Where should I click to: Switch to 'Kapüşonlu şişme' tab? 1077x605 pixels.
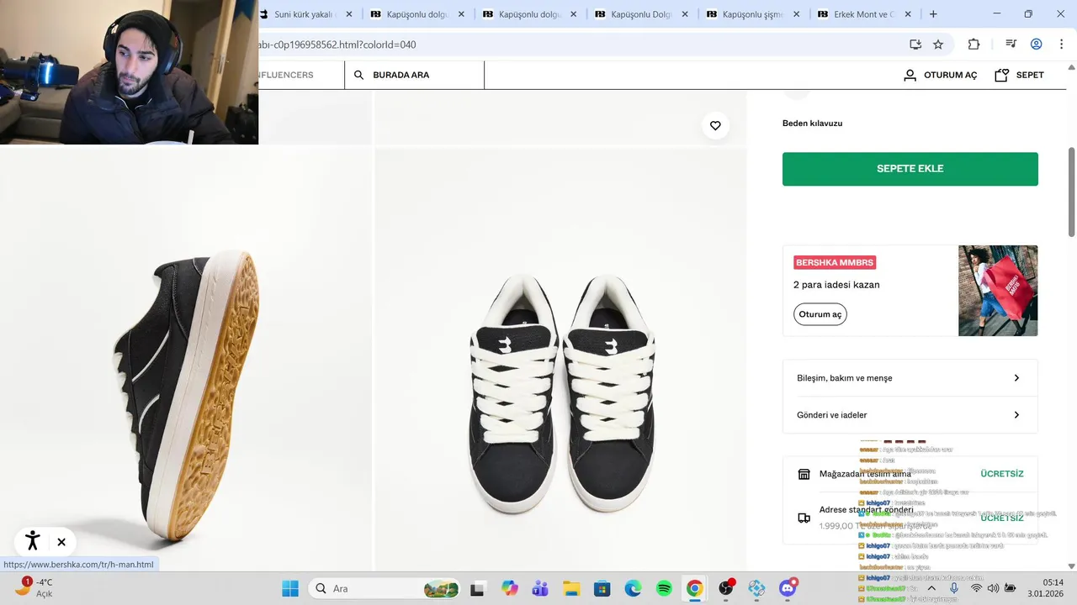pos(753,14)
